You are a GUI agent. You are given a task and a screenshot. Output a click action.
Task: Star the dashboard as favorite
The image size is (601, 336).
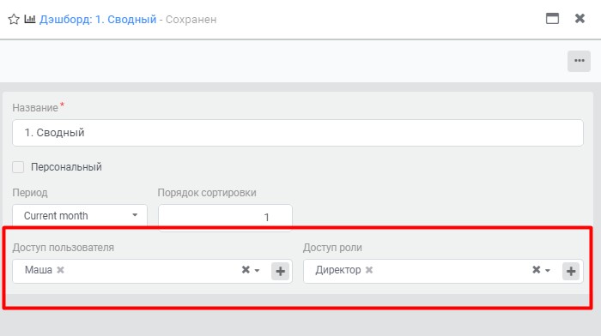[14, 19]
